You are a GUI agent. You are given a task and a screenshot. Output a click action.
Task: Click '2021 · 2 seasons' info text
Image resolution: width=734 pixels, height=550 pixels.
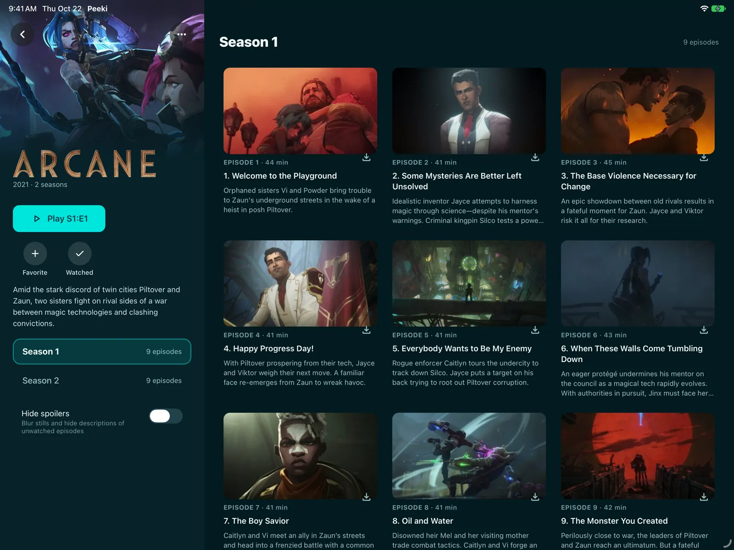point(40,185)
